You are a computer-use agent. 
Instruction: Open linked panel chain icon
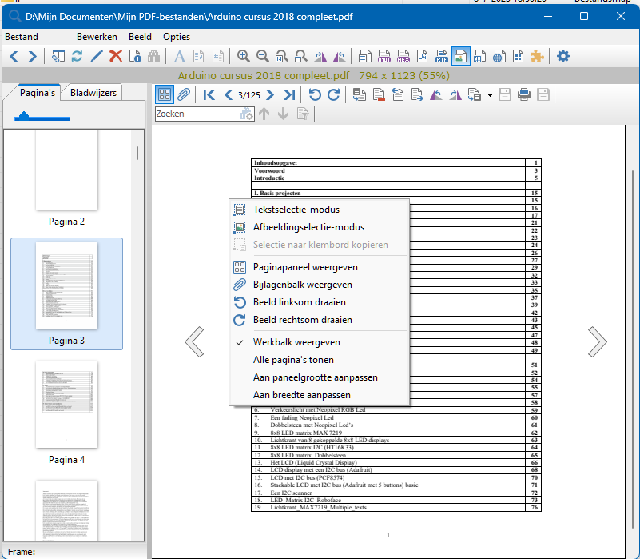point(58,57)
